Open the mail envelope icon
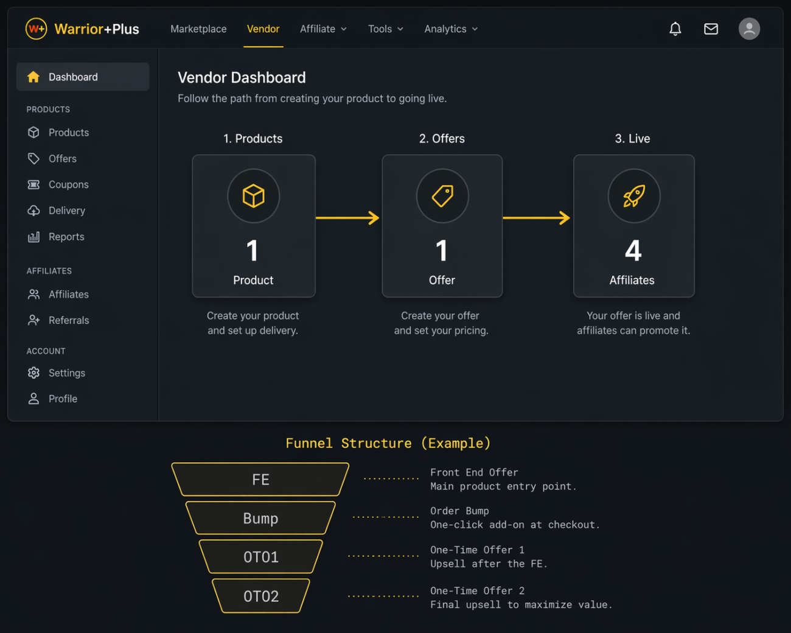791x633 pixels. click(x=711, y=29)
